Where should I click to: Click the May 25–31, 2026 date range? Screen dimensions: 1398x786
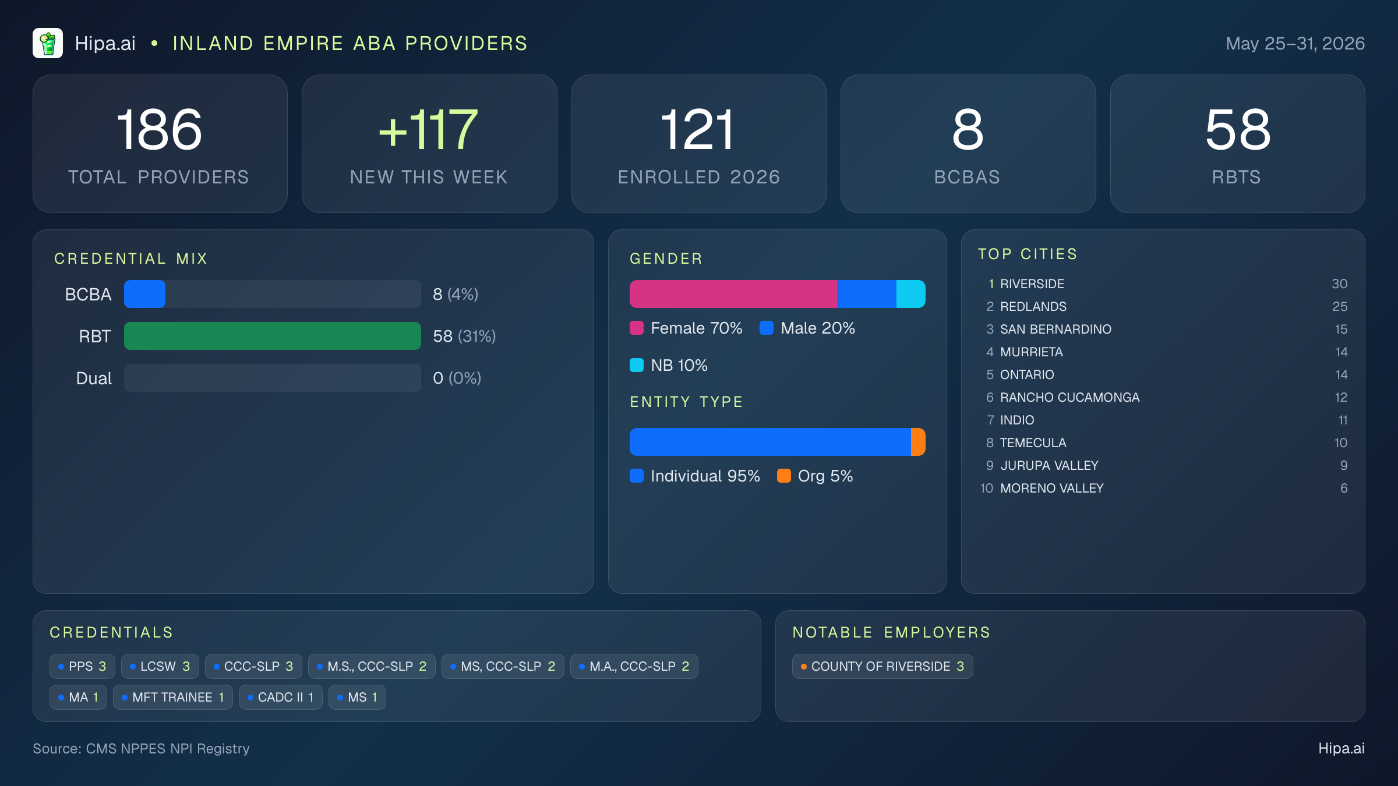tap(1295, 43)
